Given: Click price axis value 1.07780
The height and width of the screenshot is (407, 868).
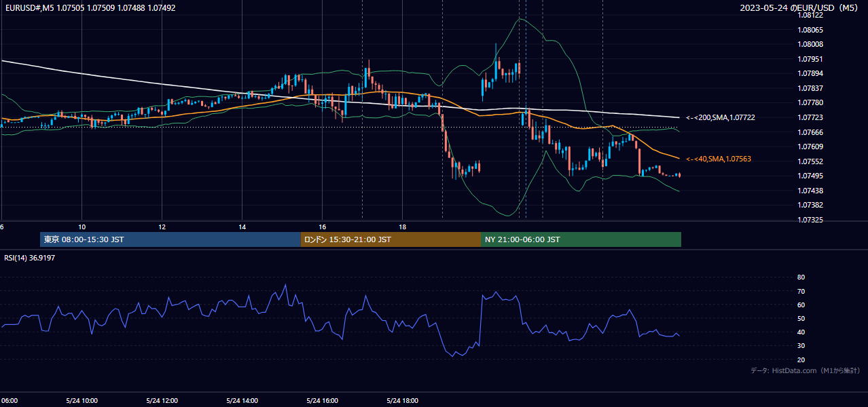Looking at the screenshot, I should pyautogui.click(x=810, y=102).
